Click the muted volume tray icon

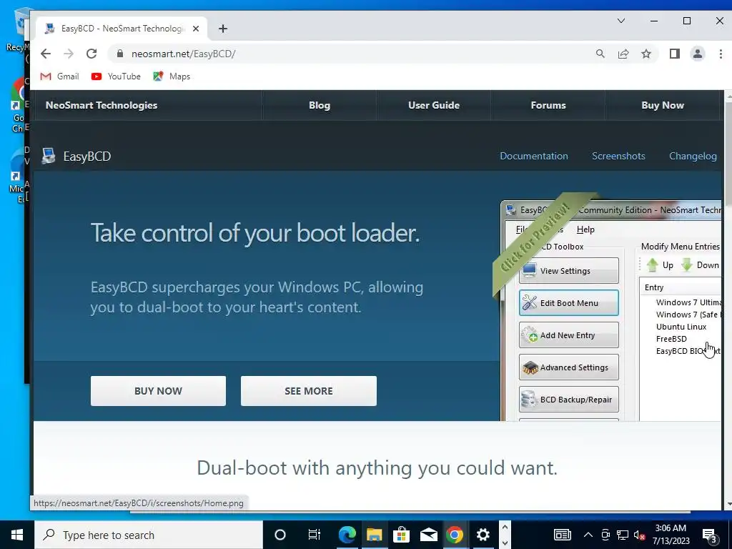[x=639, y=535]
